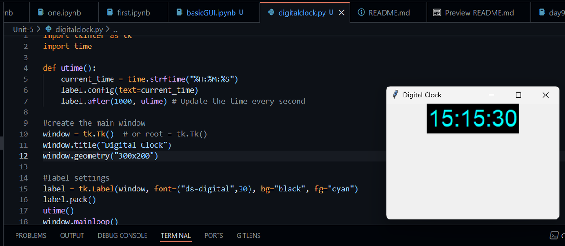
Task: Click the info icon on README.md tab
Action: 361,13
